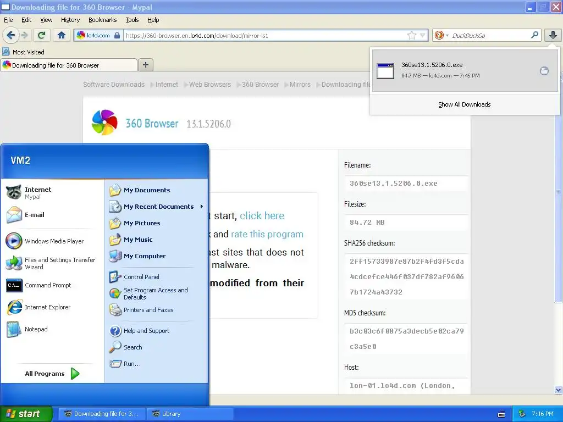Launch Internet Explorer

pyautogui.click(x=52, y=307)
